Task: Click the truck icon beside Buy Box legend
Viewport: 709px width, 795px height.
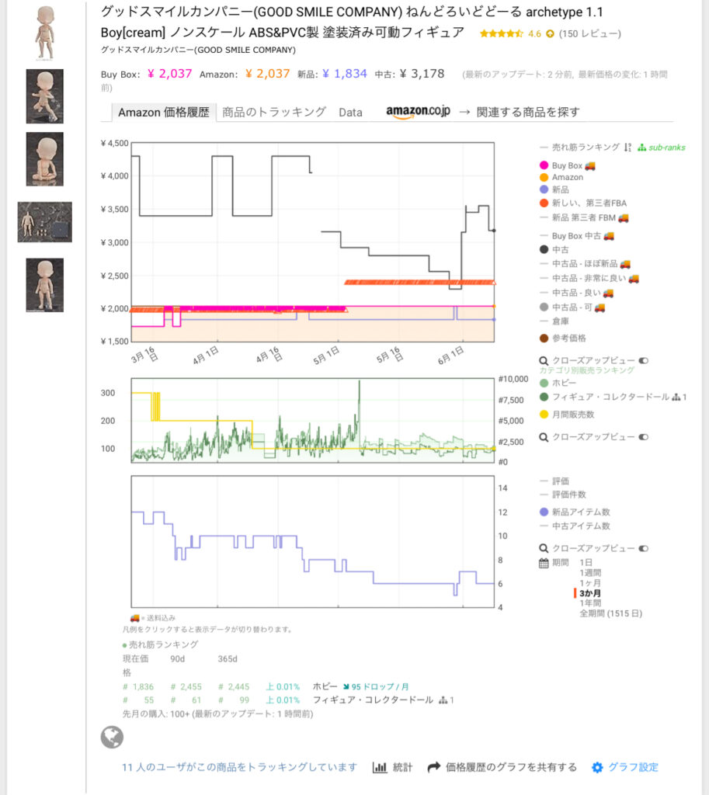Action: point(590,166)
